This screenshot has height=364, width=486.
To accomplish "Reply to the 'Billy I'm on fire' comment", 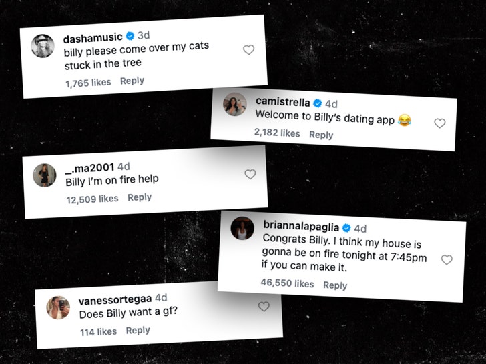I will [140, 197].
